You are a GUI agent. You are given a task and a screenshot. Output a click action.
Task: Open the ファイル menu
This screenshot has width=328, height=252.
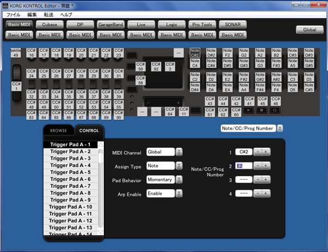(x=13, y=15)
